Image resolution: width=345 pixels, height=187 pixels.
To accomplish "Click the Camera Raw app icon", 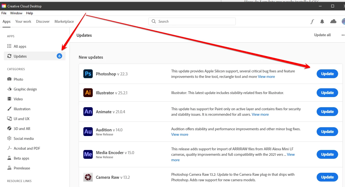I will 88,177.
